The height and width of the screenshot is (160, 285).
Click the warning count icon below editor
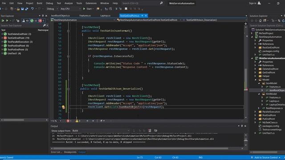(x=77, y=121)
